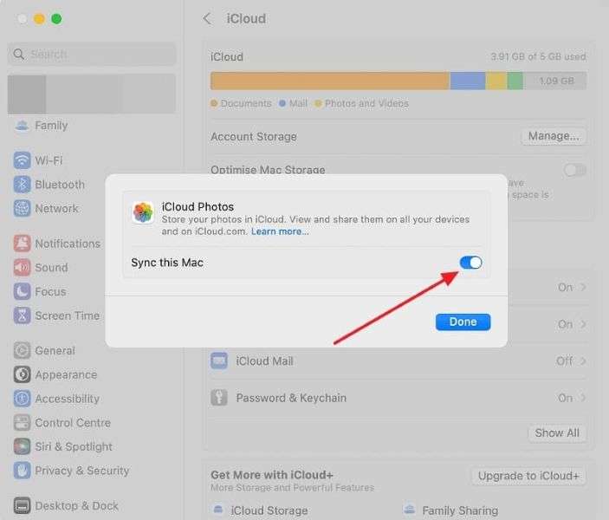Select the Privacy & Security label
609x520 pixels.
[82, 471]
